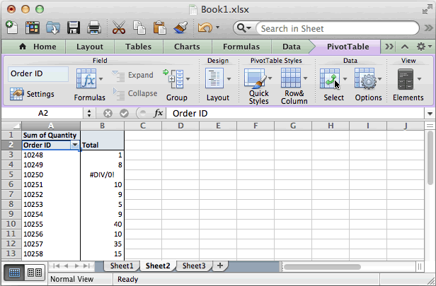Viewport: 436px width, 286px height.
Task: Click the cell showing #DIV/0!
Action: pos(102,174)
